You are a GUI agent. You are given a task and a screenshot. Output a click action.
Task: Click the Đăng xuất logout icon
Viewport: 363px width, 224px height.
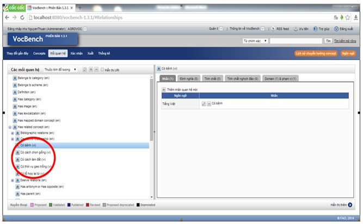[x=336, y=29]
